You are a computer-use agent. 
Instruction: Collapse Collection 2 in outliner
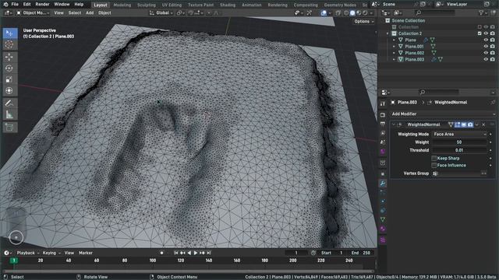tap(388, 33)
